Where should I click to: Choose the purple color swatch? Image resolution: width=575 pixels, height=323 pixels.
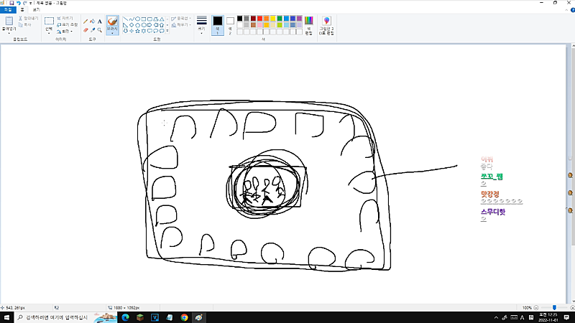(299, 19)
